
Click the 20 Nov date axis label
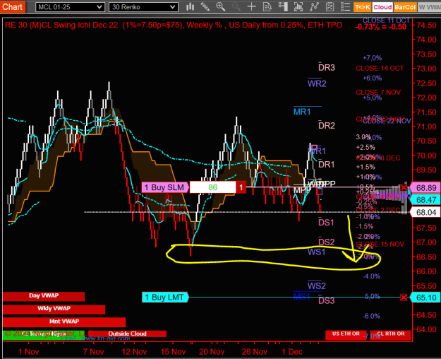[x=212, y=352]
